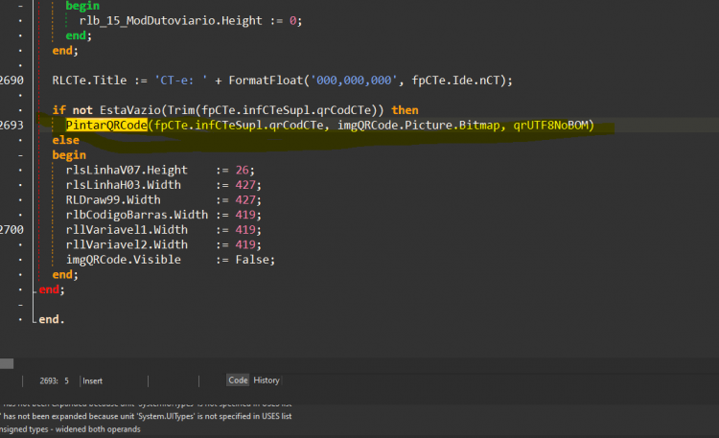Click the 'if' keyword on the EstaVazio line
Screen dimensions: 719x438
[58, 110]
